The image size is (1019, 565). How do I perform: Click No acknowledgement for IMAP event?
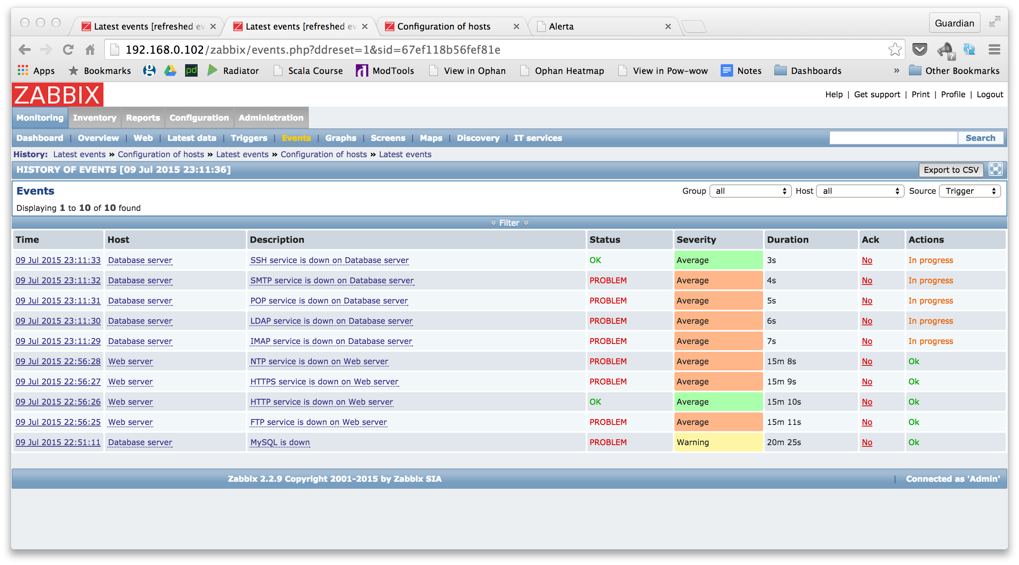[867, 341]
